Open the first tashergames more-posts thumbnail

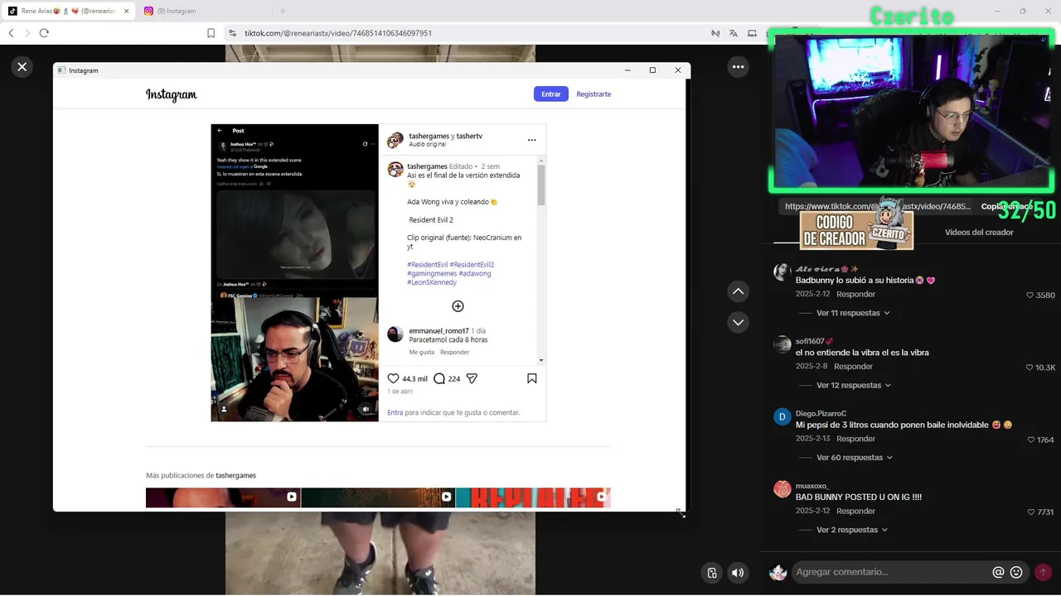223,497
